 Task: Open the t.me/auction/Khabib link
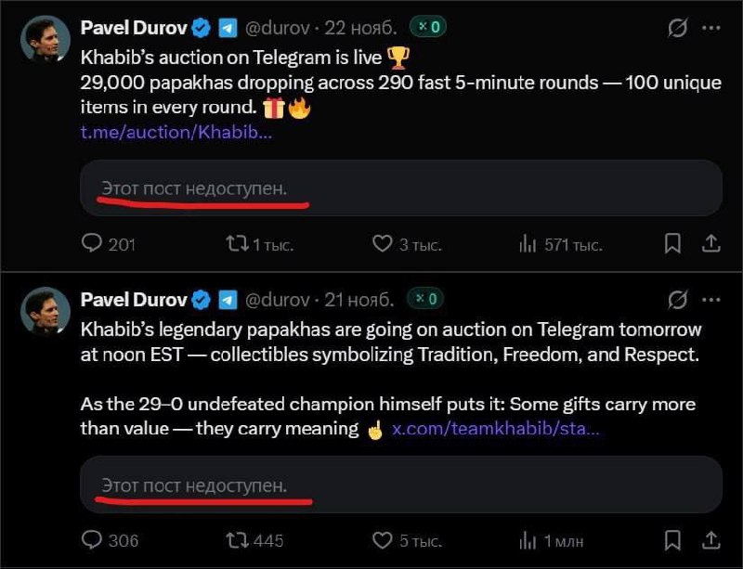pos(176,133)
